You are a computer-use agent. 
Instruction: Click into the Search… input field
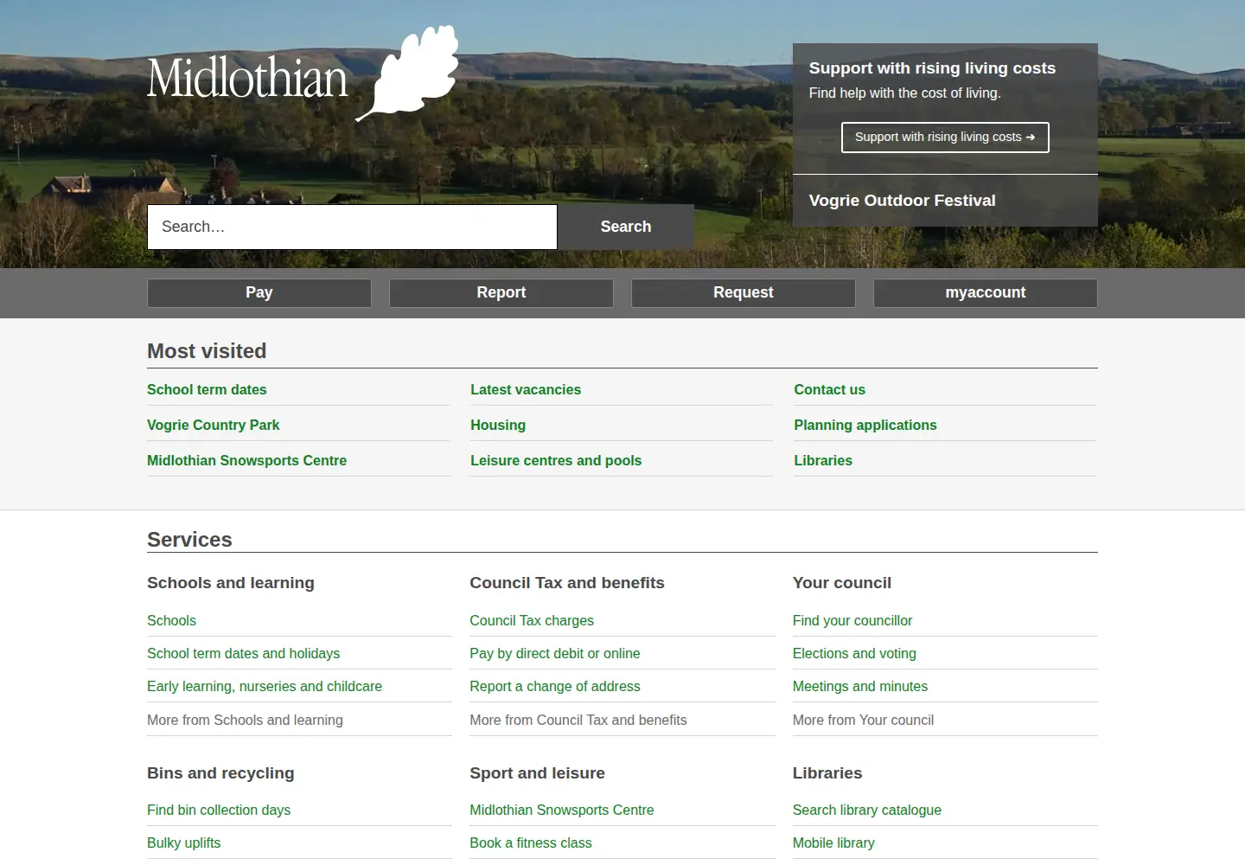(x=352, y=227)
